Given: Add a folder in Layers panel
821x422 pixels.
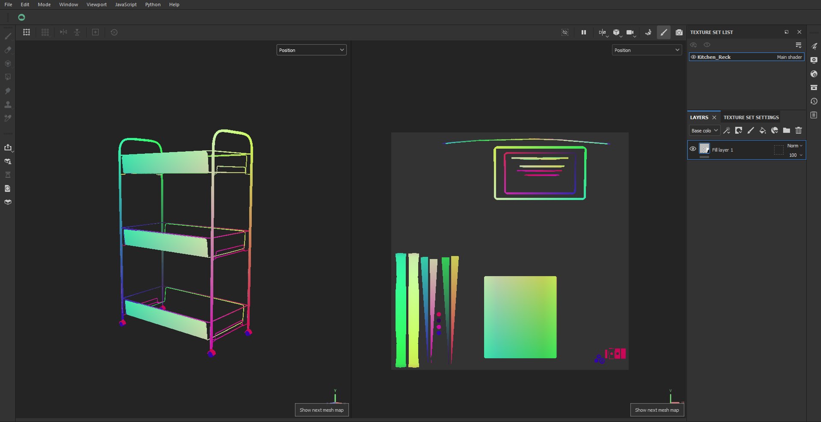Looking at the screenshot, I should (786, 130).
